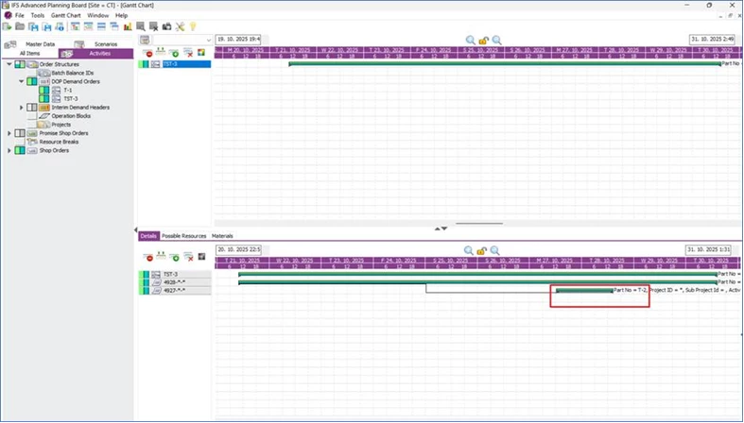The height and width of the screenshot is (423, 744).
Task: Click the wrench and screwdriver settings icon
Action: [180, 26]
